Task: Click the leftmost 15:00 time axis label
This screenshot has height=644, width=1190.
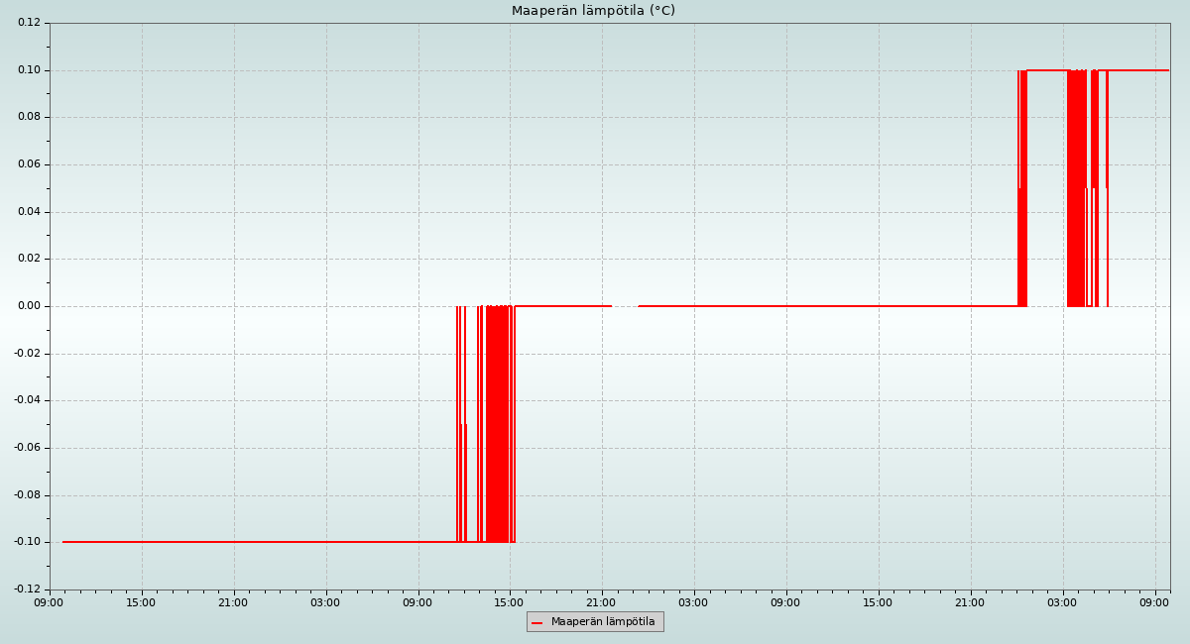Action: [142, 602]
